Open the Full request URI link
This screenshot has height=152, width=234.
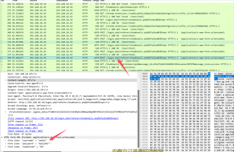pos(63,118)
